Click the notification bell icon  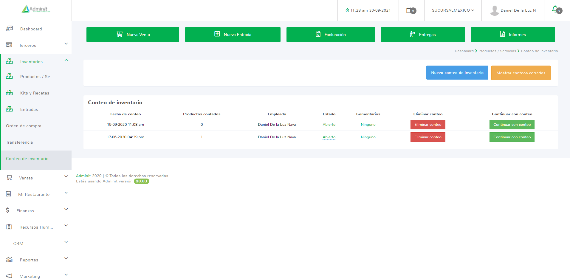click(x=555, y=9)
